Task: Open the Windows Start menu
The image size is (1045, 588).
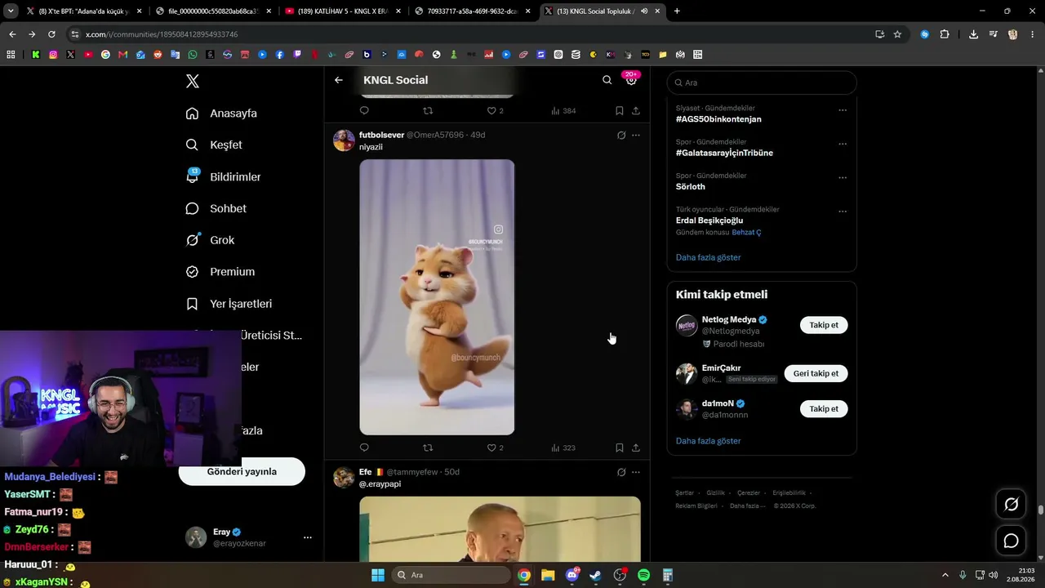Action: [x=378, y=575]
